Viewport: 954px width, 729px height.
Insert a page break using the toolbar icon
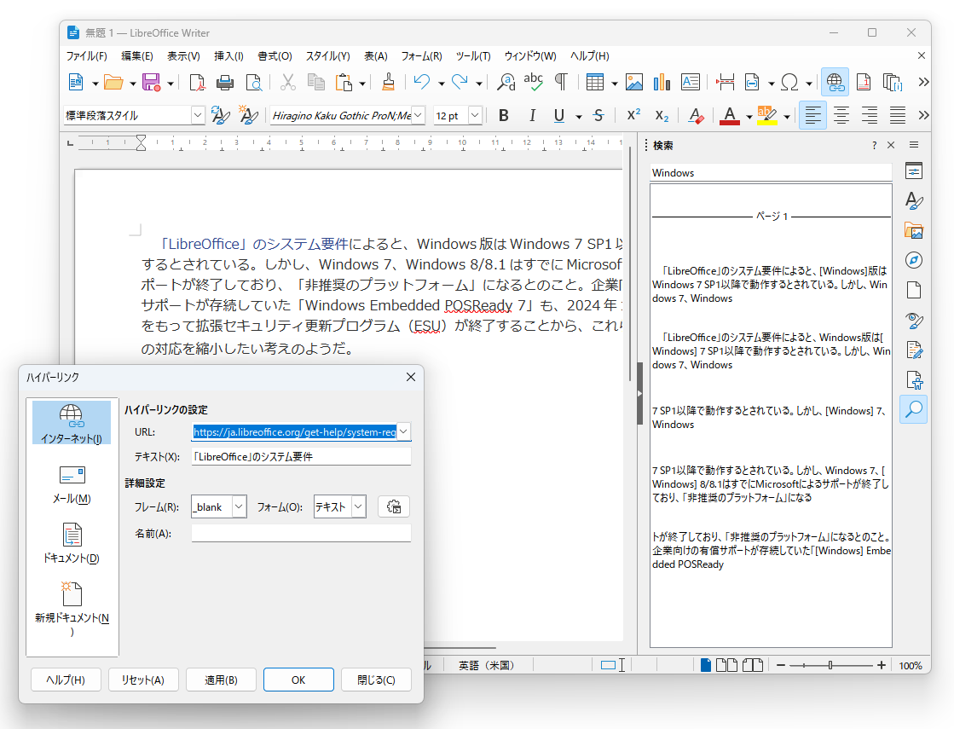point(726,82)
